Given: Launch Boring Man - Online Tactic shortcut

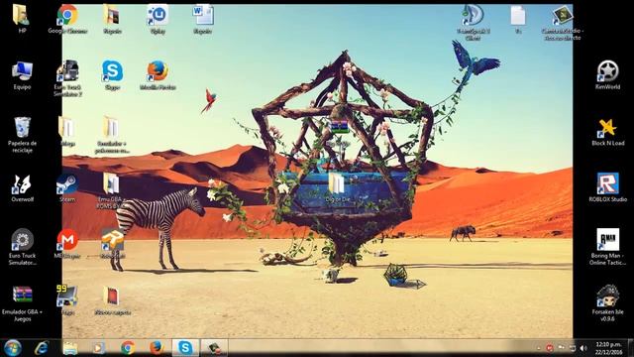Looking at the screenshot, I should [607, 240].
